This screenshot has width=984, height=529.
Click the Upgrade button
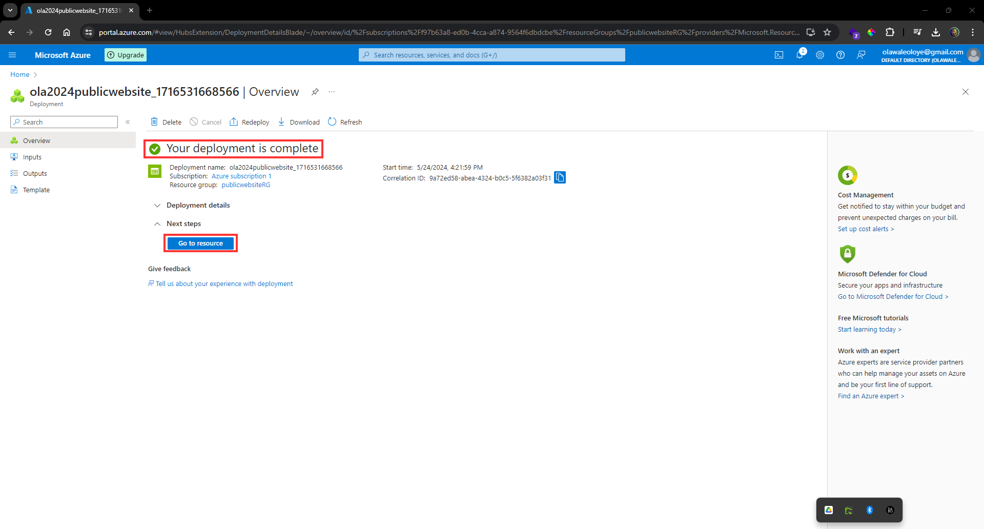pyautogui.click(x=126, y=55)
